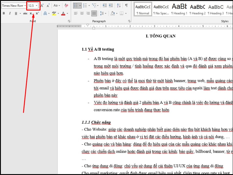Toggle Bold formatting
The height and width of the screenshot is (175, 233).
[x=4, y=13]
